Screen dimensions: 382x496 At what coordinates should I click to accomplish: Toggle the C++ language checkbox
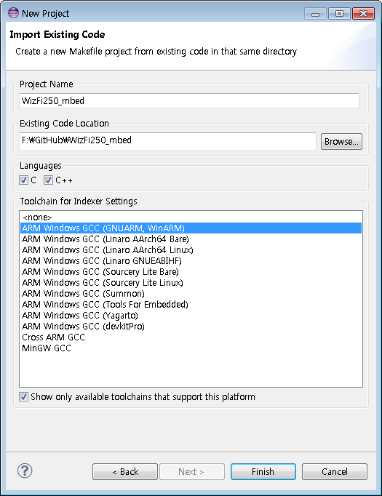48,180
